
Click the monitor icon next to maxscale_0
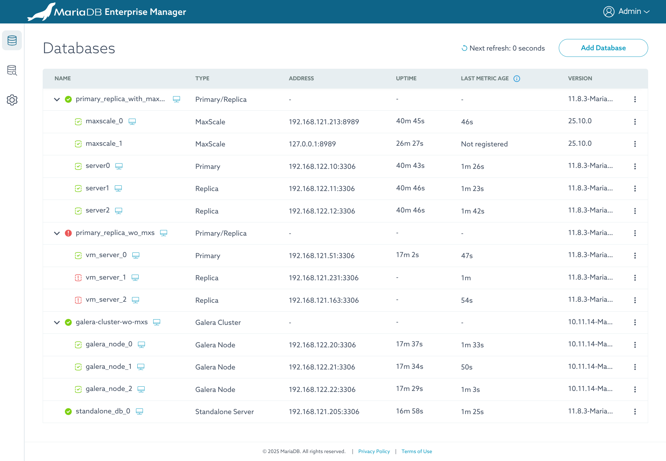coord(132,122)
